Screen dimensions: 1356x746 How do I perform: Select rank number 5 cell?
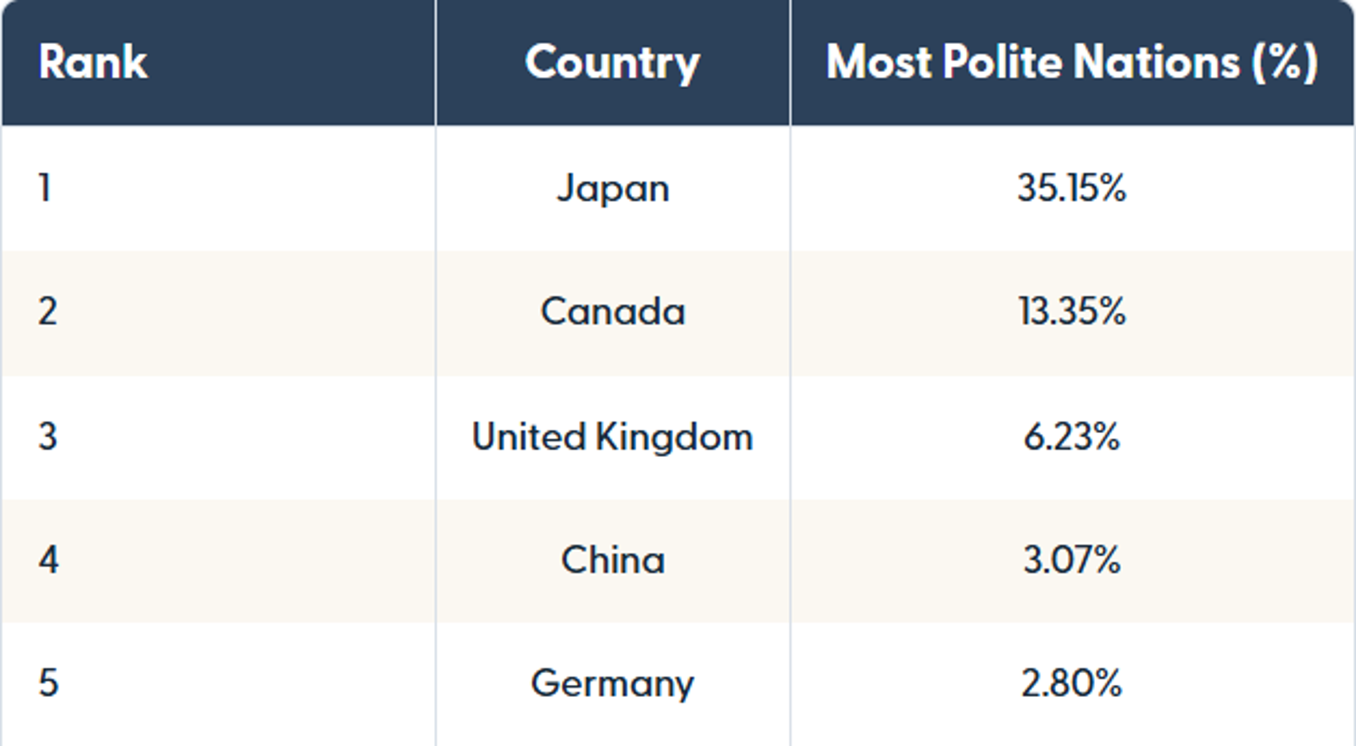click(x=48, y=683)
